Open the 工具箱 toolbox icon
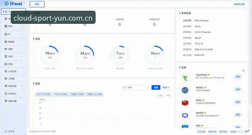The height and width of the screenshot is (135, 252). [x=6, y=79]
